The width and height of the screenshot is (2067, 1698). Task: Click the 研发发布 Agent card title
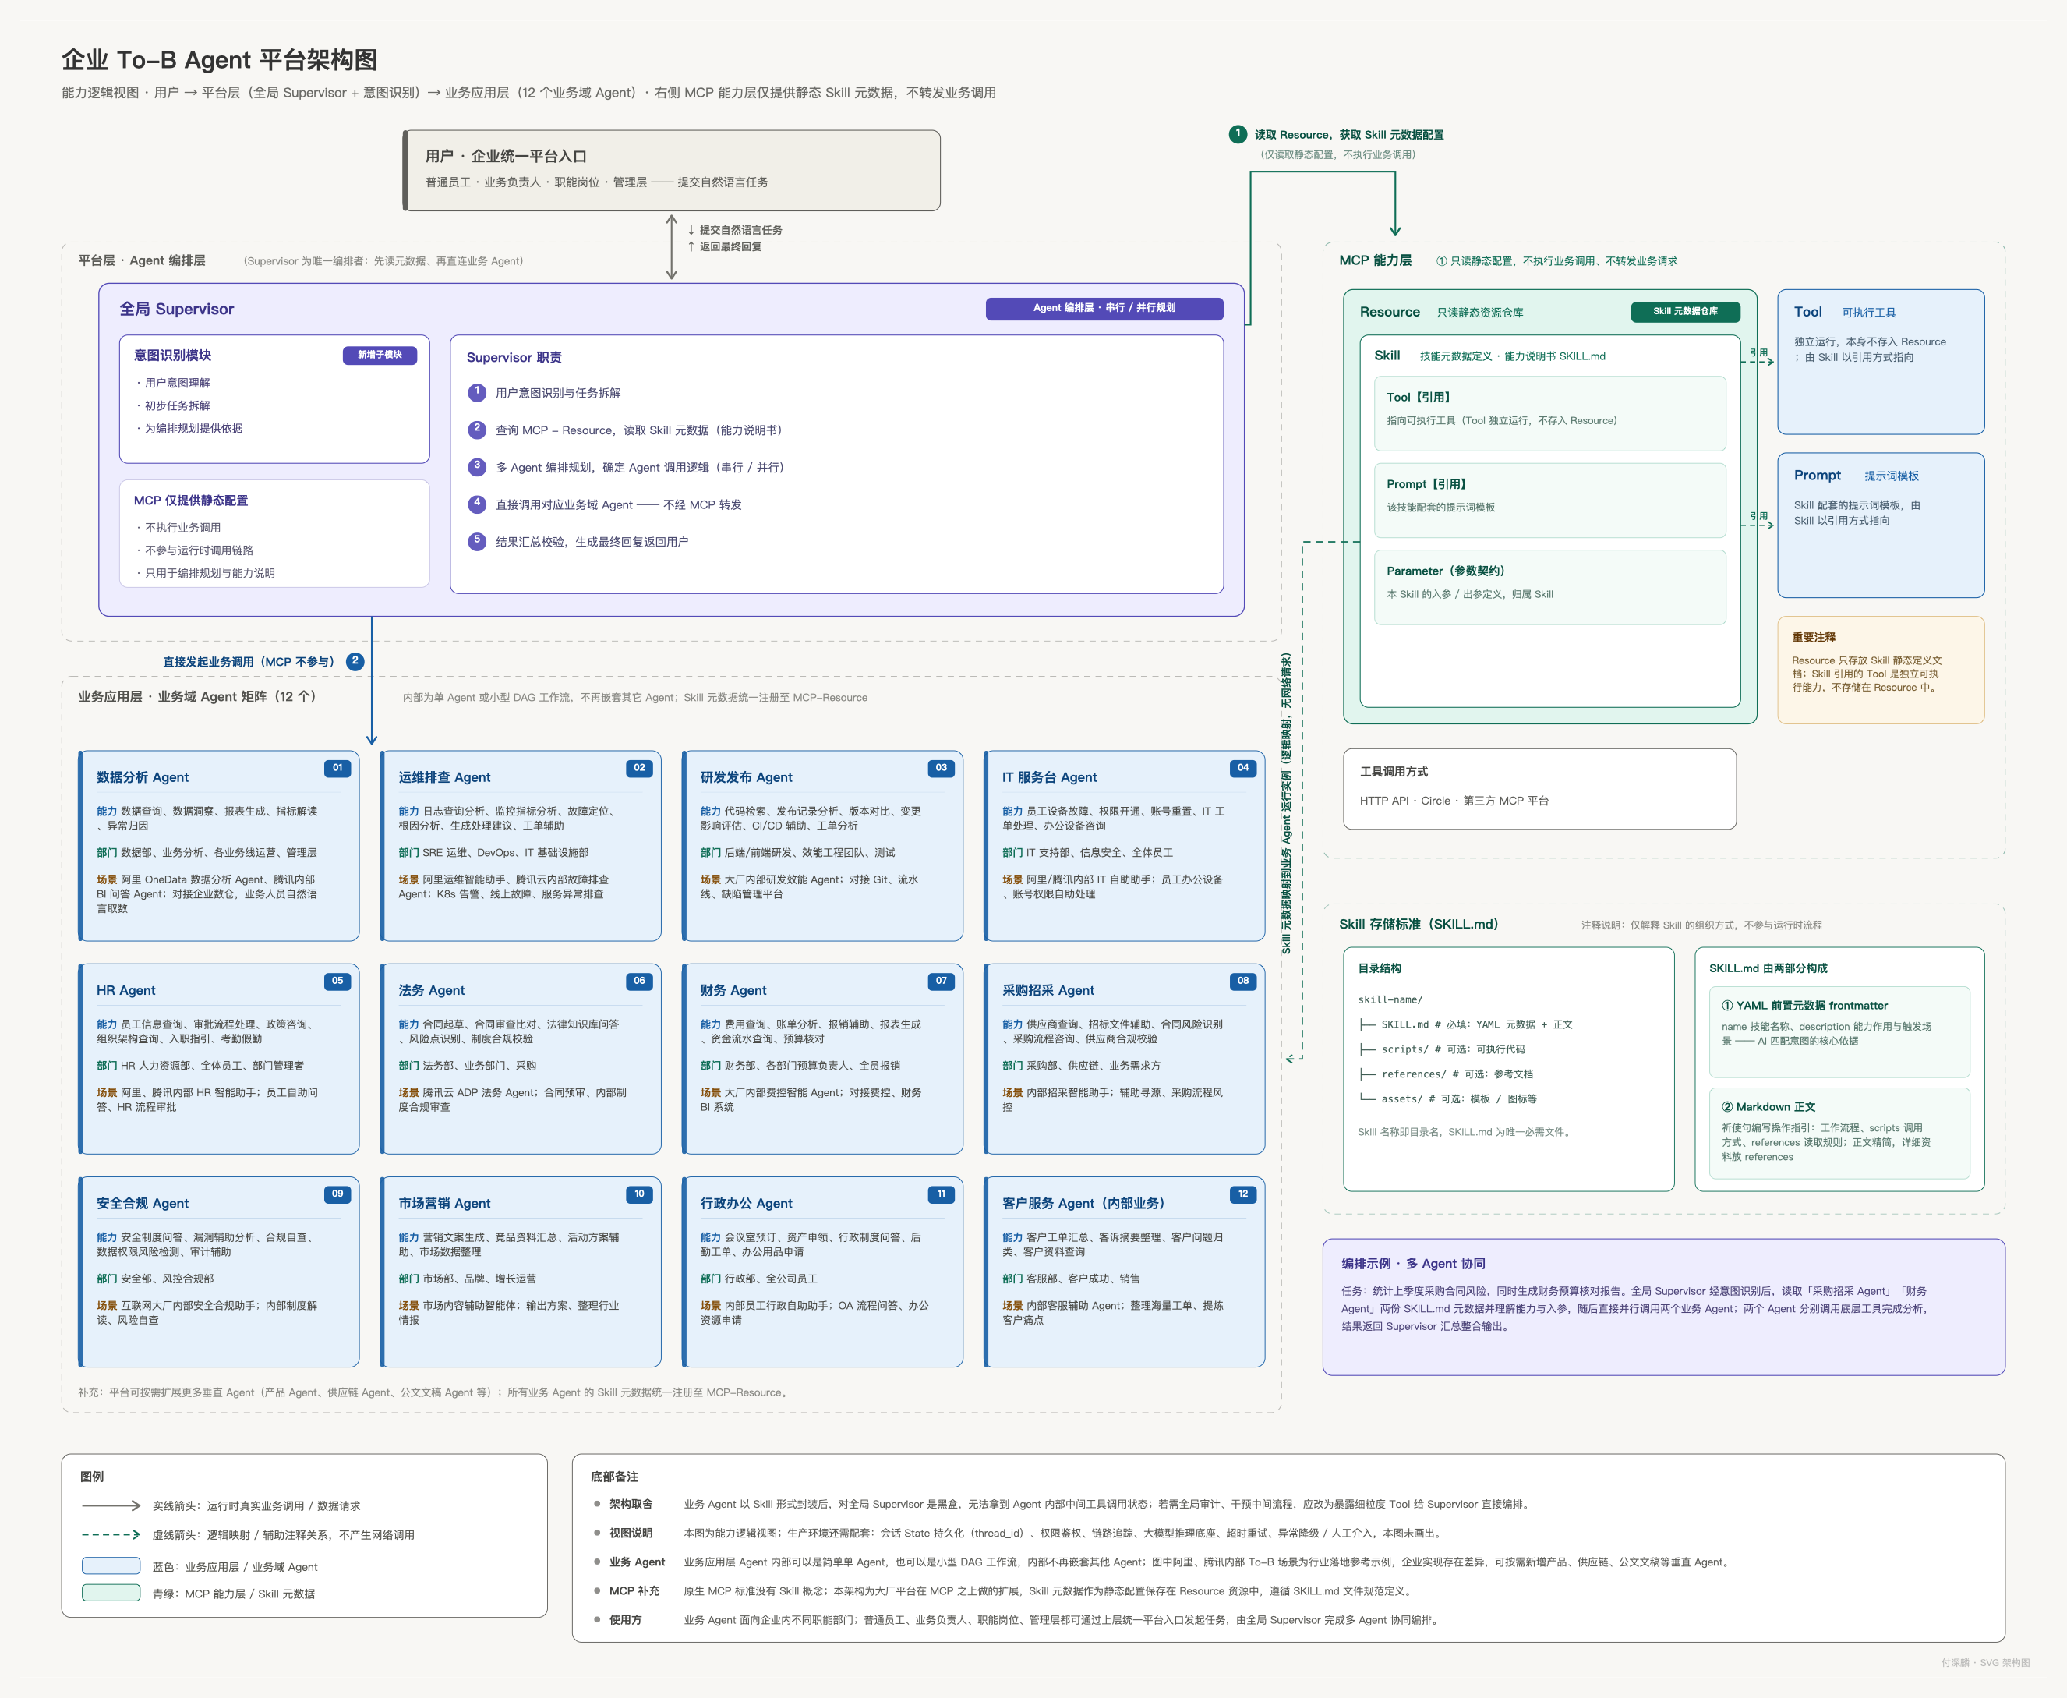[x=746, y=777]
